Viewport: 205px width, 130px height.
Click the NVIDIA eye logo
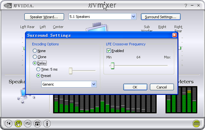pyautogui.click(x=8, y=6)
